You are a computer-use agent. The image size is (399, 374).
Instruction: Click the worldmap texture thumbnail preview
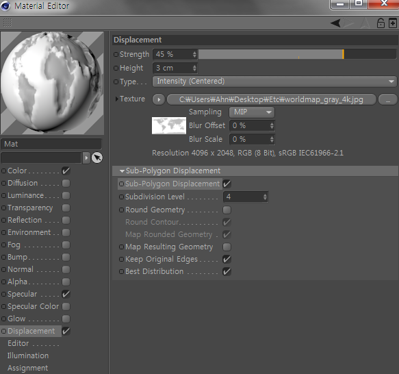169,125
